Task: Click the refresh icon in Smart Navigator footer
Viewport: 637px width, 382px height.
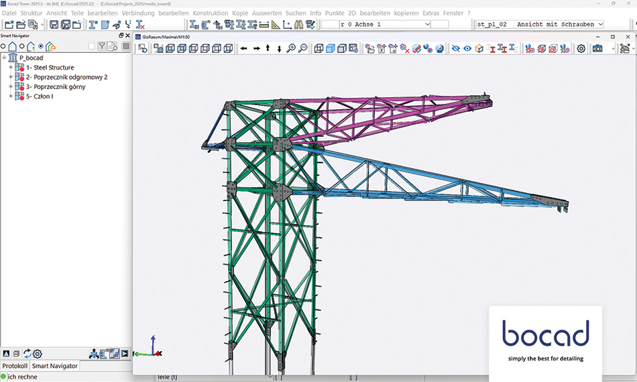Action: click(27, 354)
